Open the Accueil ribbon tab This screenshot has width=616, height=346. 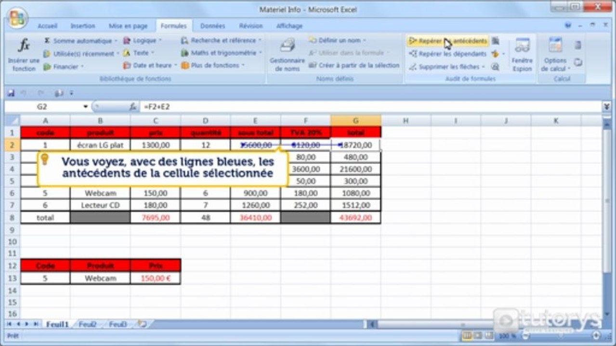[47, 26]
